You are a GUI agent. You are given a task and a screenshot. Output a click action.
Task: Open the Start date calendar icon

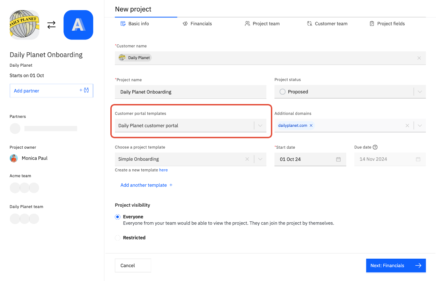point(338,159)
